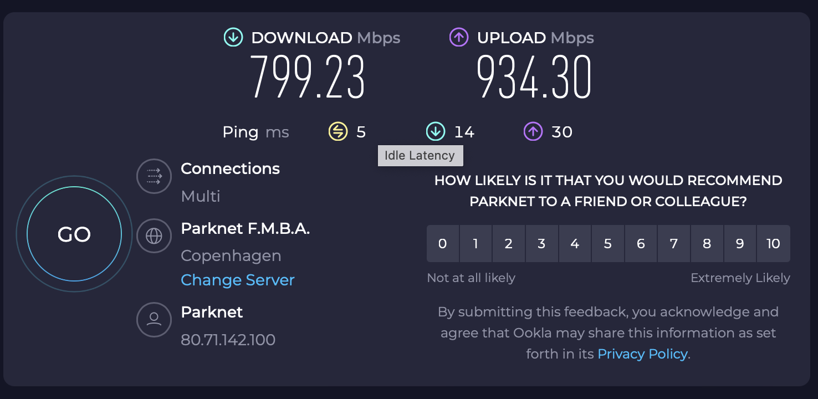This screenshot has height=399, width=818.
Task: Click the download latency ping icon
Action: click(x=436, y=132)
